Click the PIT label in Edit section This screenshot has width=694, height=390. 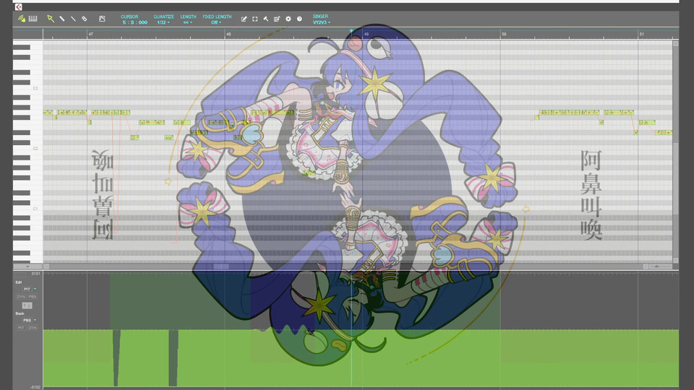pyautogui.click(x=27, y=289)
